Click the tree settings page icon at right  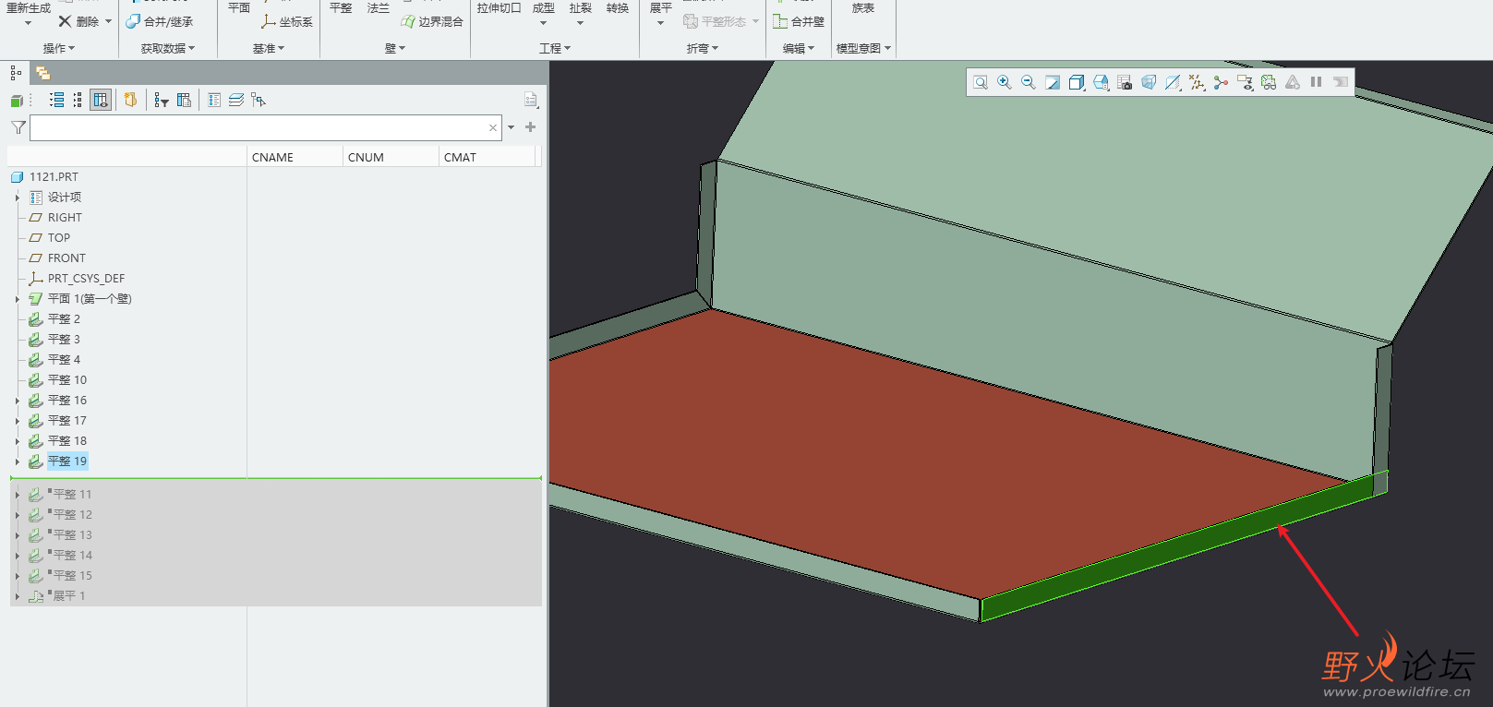pos(531,100)
